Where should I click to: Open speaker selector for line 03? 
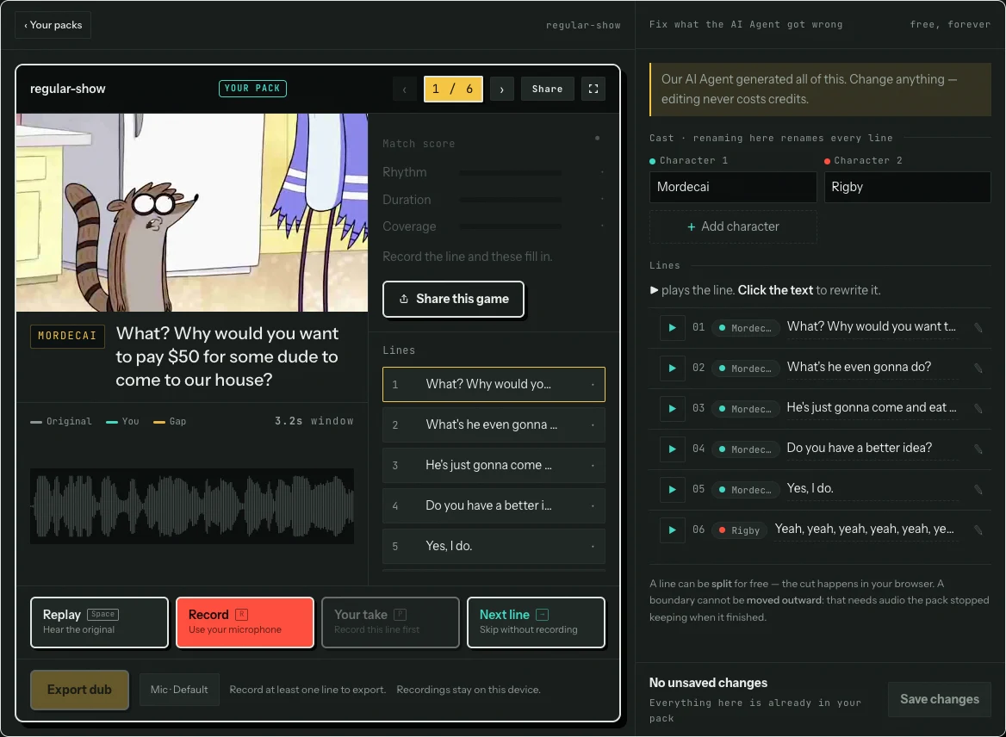(746, 409)
